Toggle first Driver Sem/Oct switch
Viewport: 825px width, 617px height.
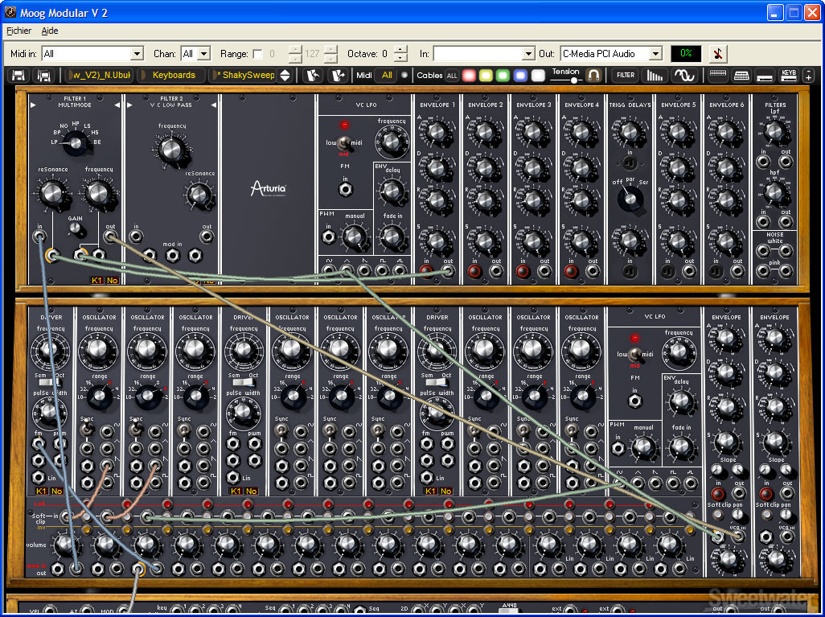coord(50,383)
